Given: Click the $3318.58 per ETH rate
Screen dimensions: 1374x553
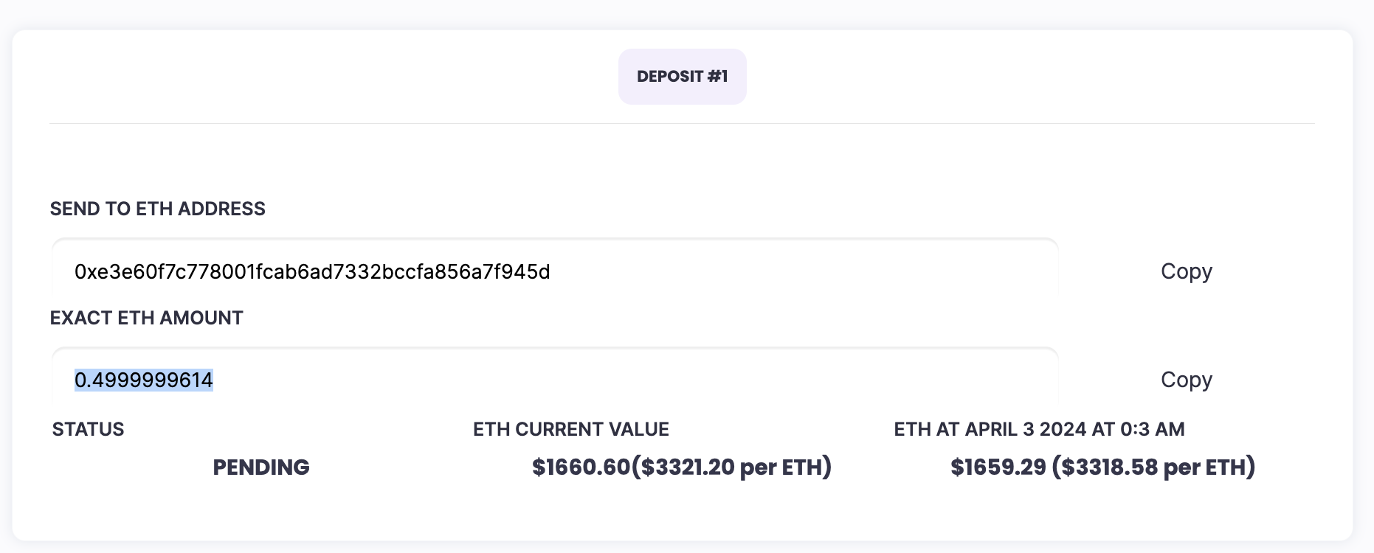Looking at the screenshot, I should (x=1153, y=467).
